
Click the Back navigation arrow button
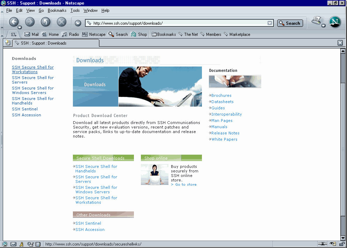tap(14, 22)
